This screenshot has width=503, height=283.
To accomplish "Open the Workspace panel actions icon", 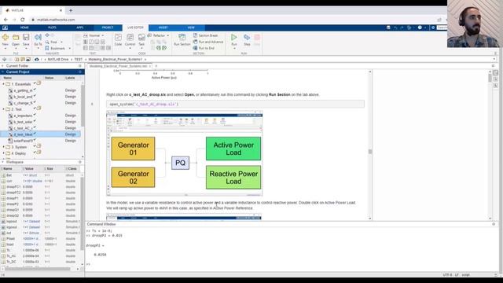I will tap(80, 162).
